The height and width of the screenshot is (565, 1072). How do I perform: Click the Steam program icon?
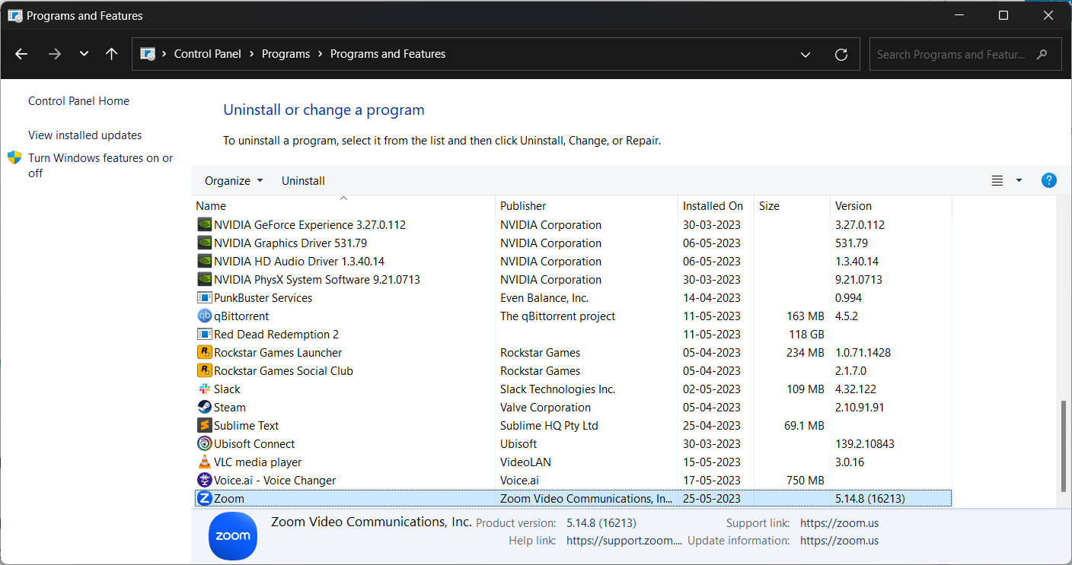204,408
